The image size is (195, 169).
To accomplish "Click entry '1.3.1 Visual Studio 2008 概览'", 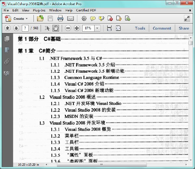I will pyautogui.click(x=81, y=129).
